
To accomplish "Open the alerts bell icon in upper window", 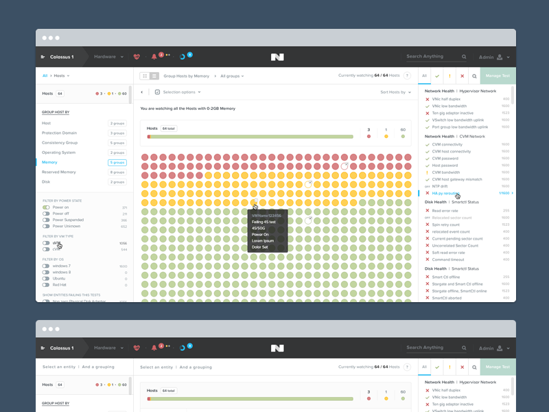I will (x=154, y=57).
